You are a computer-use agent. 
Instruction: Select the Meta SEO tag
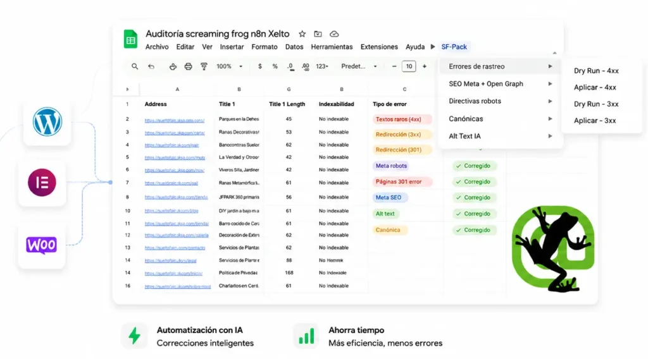[x=390, y=198]
